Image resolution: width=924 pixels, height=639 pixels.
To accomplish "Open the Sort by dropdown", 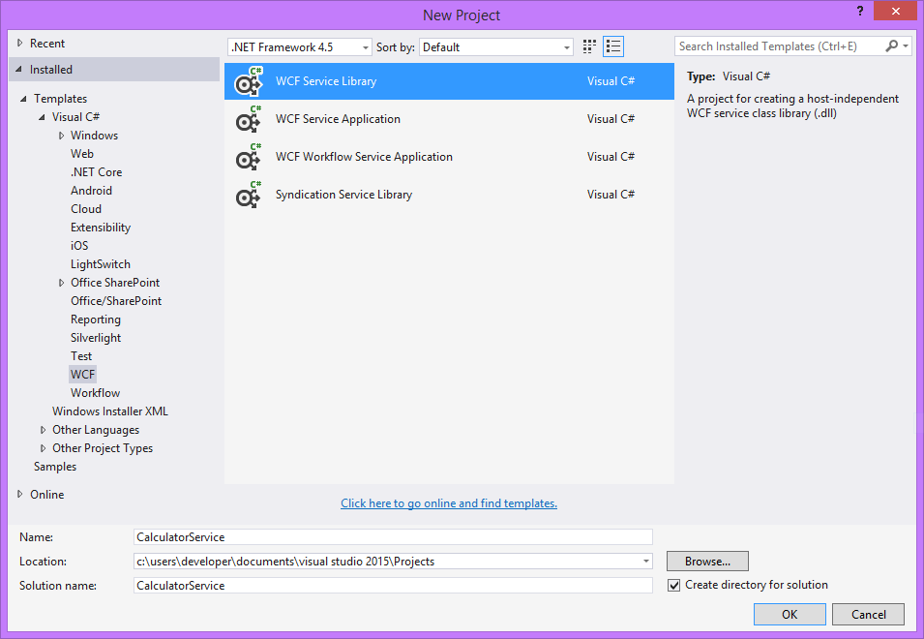I will (497, 47).
